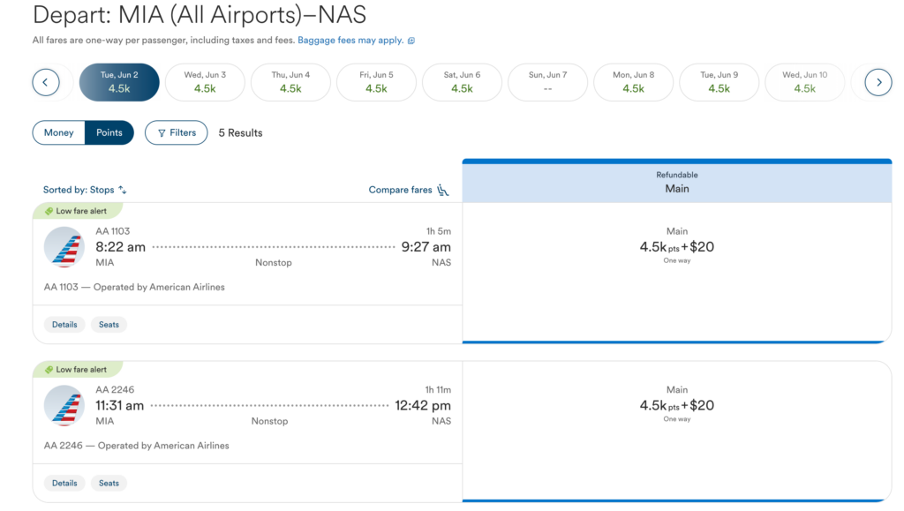This screenshot has width=904, height=511.
Task: Select the Sun, Jun 7 date tab
Action: coord(547,82)
